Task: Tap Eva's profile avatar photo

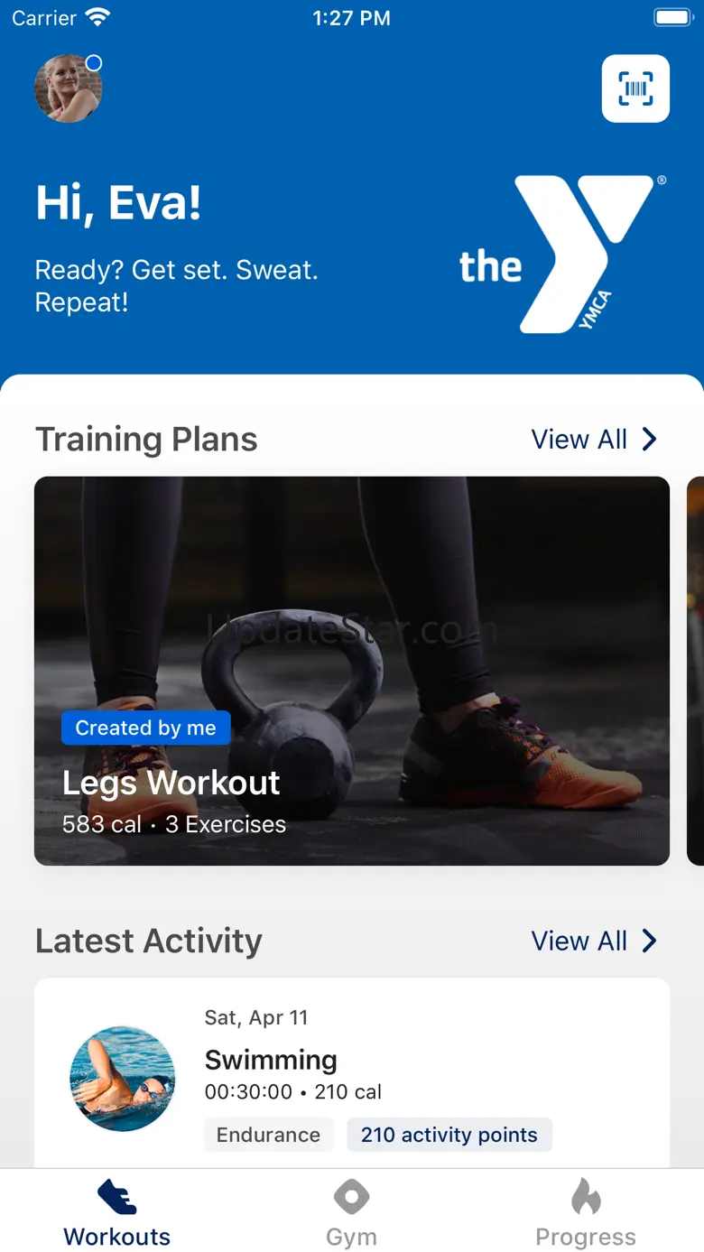Action: coord(68,88)
